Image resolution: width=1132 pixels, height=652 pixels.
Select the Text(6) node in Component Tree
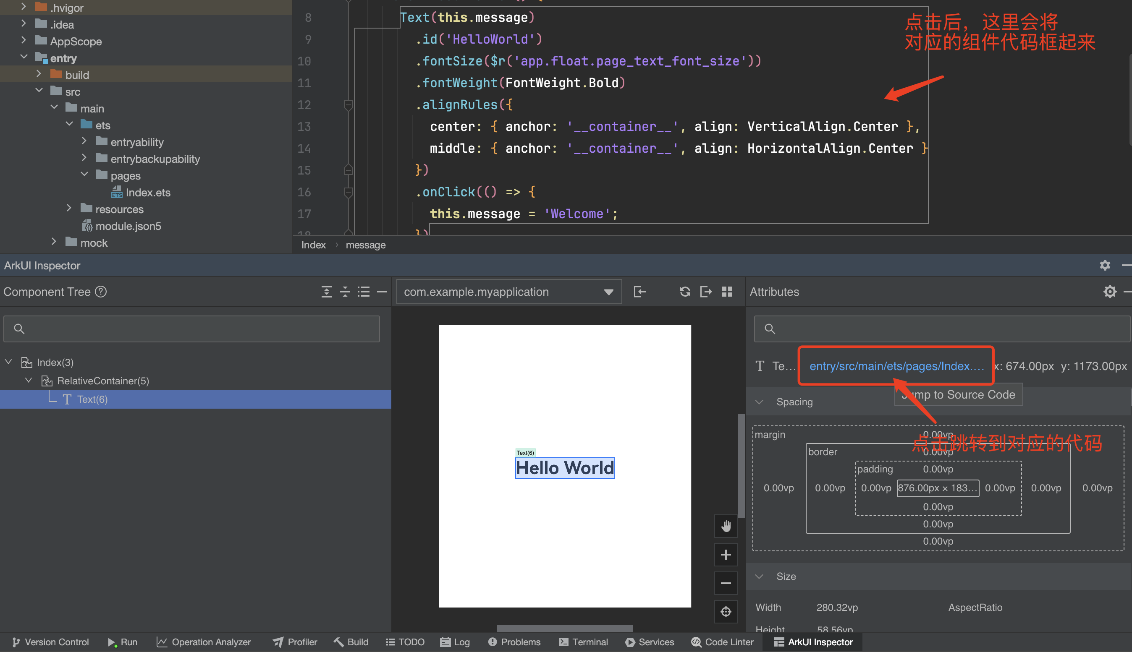92,399
